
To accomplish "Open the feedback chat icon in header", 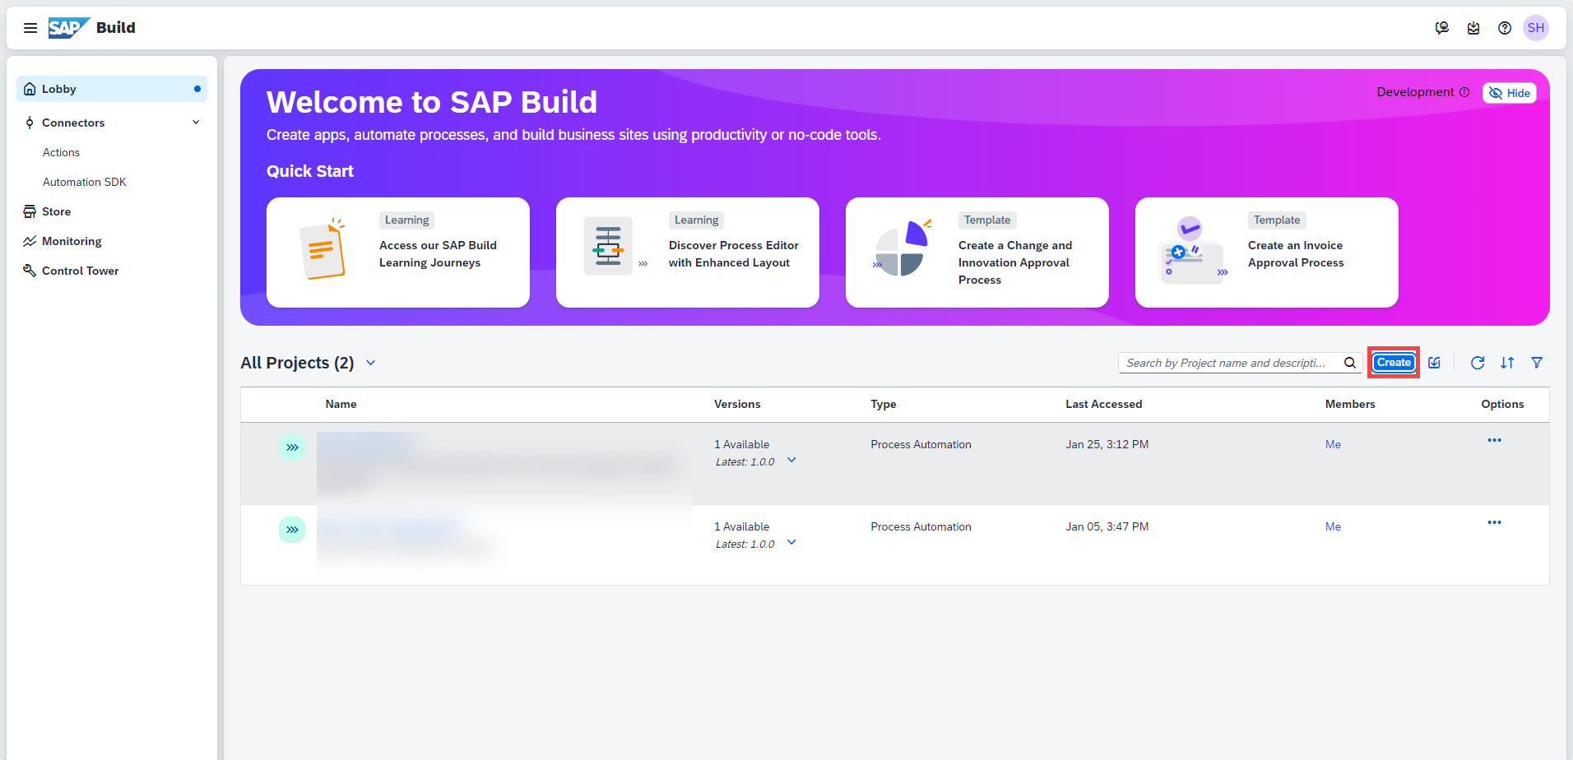I will (1442, 28).
